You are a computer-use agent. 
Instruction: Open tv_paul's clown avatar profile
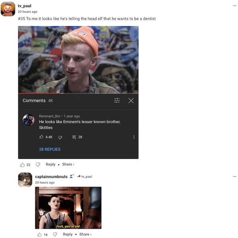coord(8,9)
